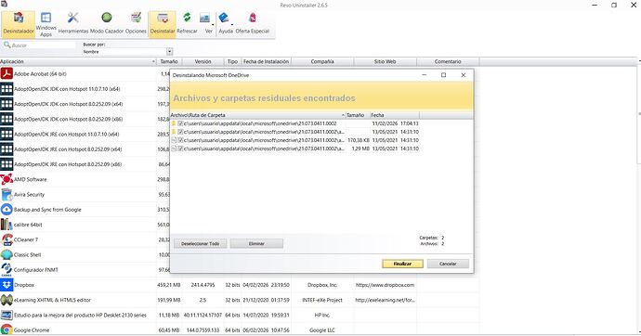
Task: Select the CCleaner 7 app icon
Action: pos(7,239)
